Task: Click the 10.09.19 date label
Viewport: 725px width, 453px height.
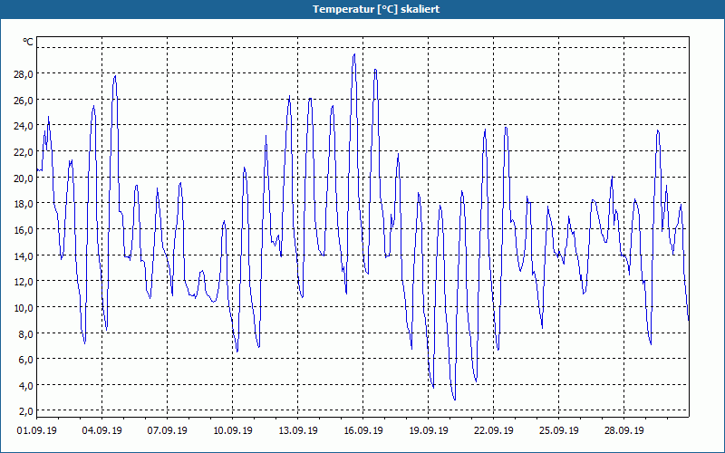Action: 232,430
